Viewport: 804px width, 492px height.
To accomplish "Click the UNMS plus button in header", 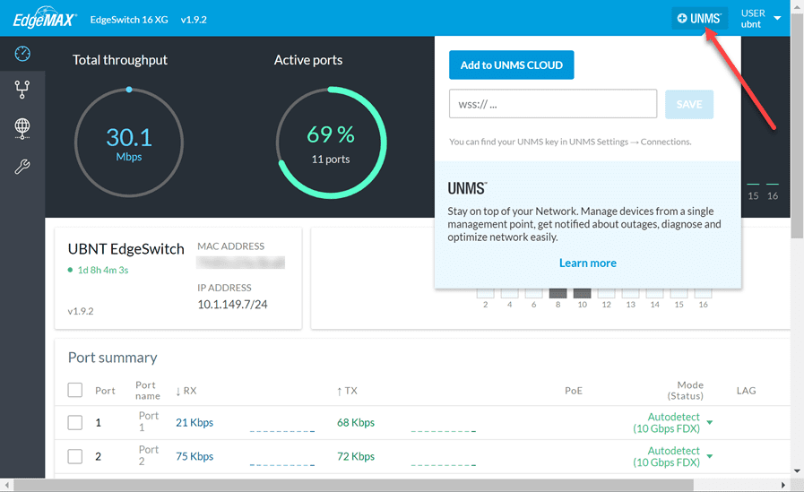I will (699, 19).
